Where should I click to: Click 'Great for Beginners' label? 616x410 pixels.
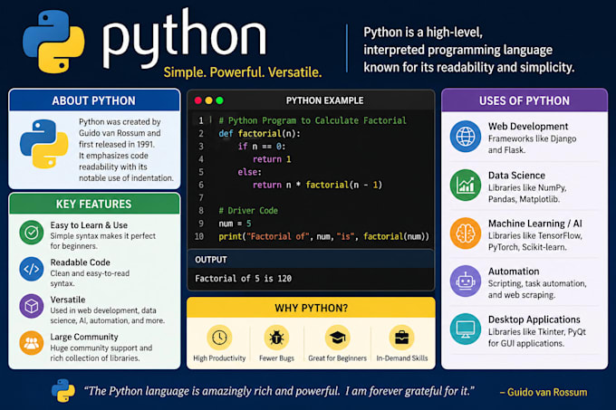tap(337, 358)
